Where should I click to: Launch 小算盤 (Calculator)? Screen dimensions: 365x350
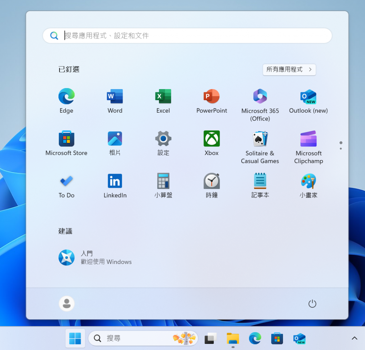(163, 185)
